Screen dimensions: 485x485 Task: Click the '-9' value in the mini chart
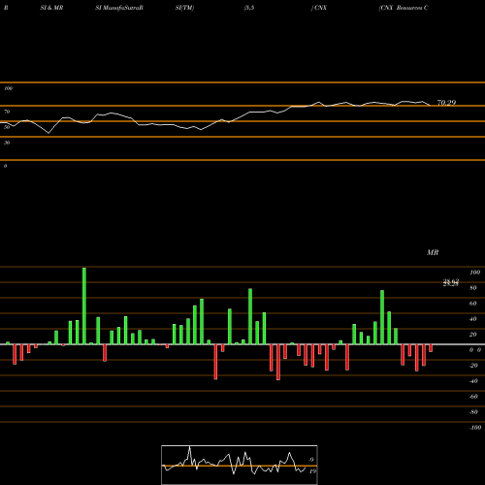point(310,460)
